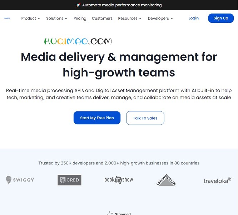Expand the Developers menu chevron
The width and height of the screenshot is (238, 215).
click(172, 19)
